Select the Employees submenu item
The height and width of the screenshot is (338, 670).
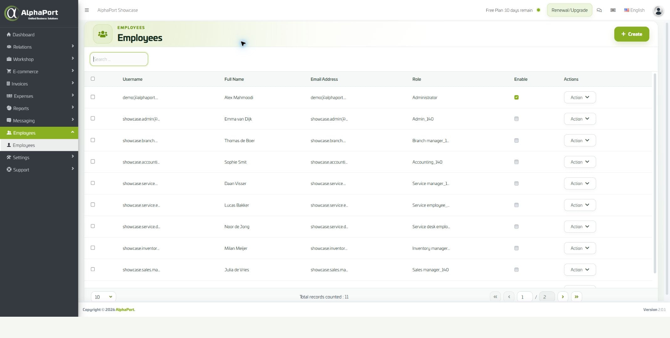(39, 145)
